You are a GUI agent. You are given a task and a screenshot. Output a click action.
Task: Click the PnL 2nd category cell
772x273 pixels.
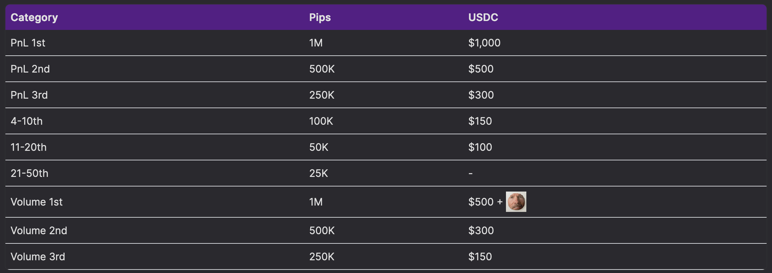pos(30,69)
